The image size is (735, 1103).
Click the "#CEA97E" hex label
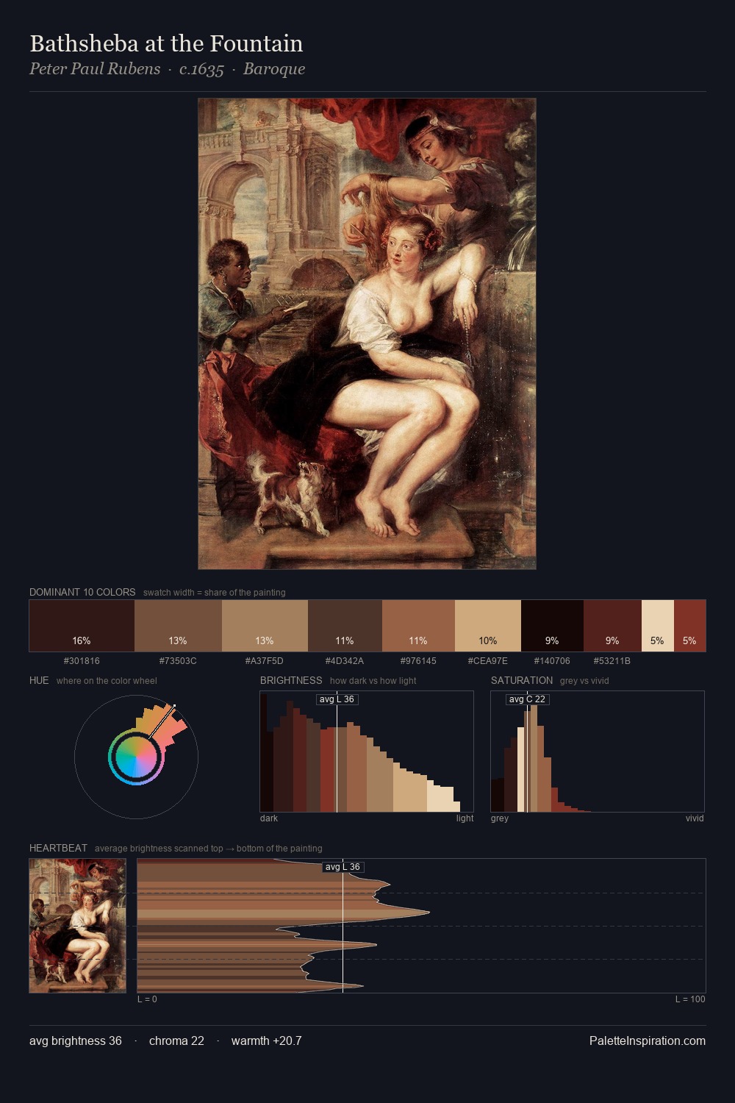point(488,660)
